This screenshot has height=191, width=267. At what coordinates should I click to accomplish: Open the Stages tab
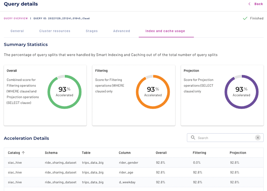pyautogui.click(x=92, y=31)
